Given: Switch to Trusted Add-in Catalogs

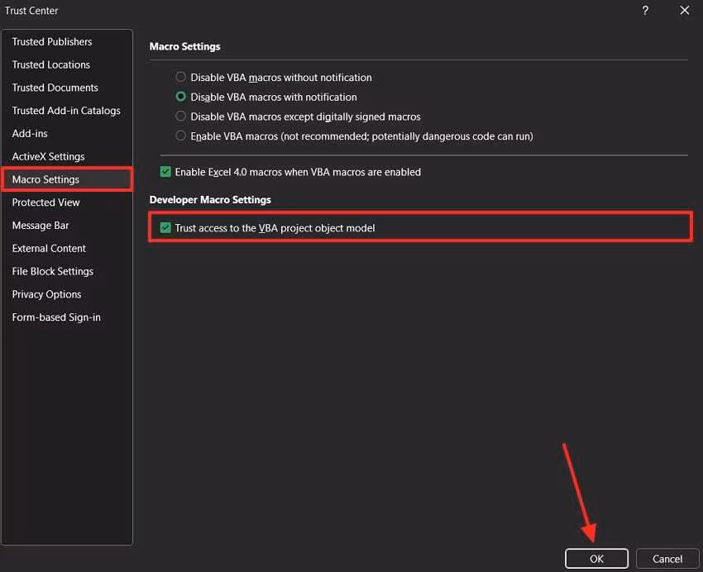Looking at the screenshot, I should (66, 111).
